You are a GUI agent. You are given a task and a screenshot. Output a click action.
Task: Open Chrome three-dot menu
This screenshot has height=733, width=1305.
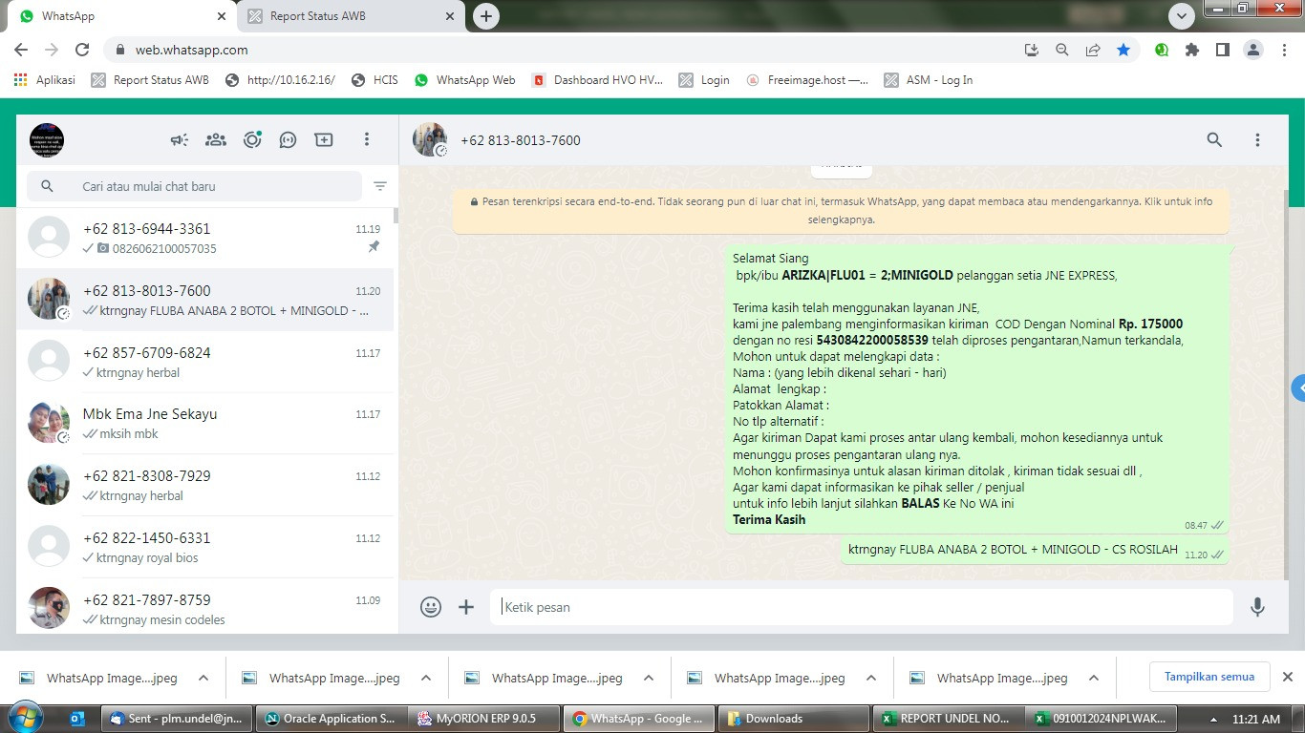point(1284,50)
